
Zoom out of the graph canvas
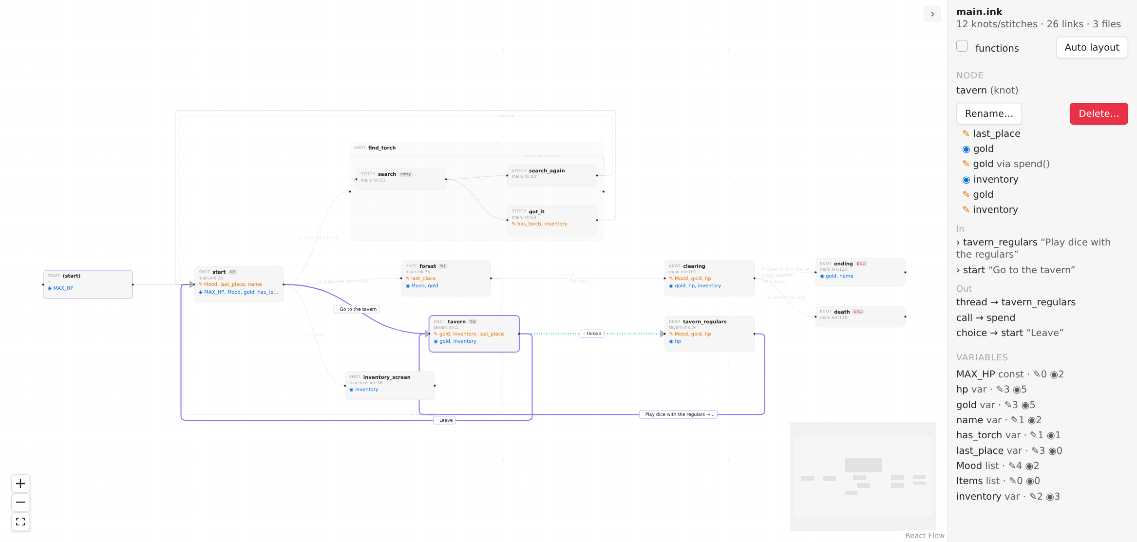[x=20, y=503]
